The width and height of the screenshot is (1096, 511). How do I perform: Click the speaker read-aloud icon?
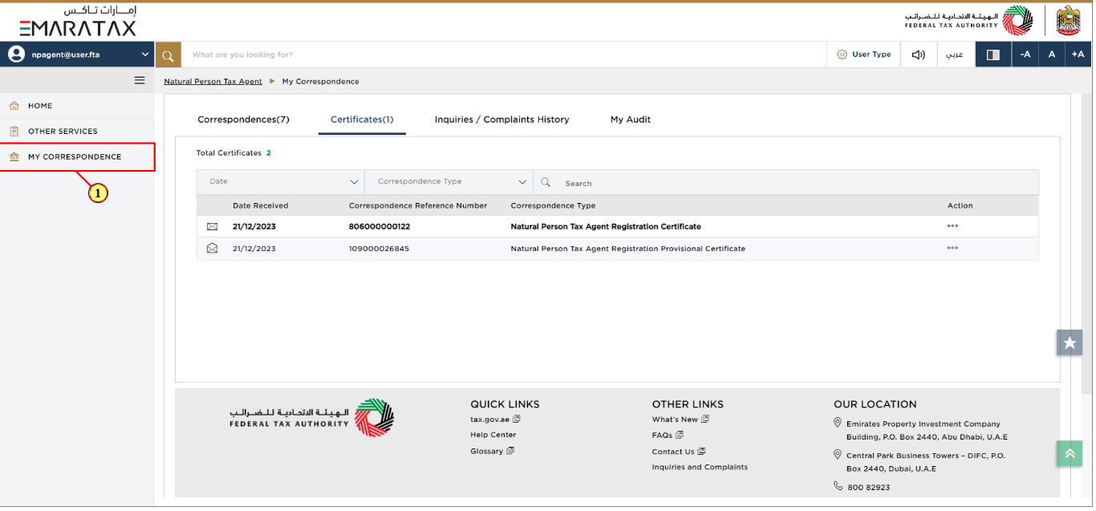(x=918, y=55)
